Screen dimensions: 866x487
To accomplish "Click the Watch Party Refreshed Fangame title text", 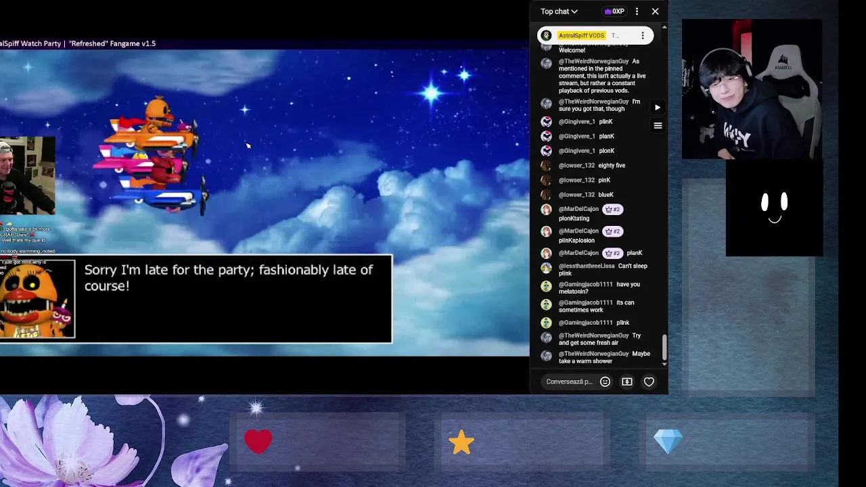I will (x=78, y=43).
